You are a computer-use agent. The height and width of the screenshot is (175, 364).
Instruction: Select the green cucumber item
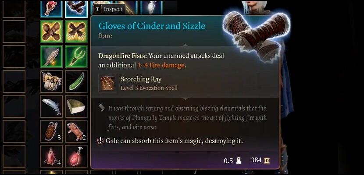pyautogui.click(x=76, y=81)
